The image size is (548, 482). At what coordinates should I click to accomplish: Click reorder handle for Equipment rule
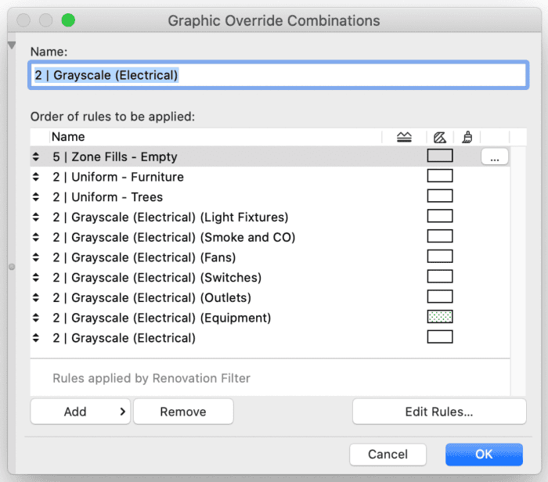[36, 318]
